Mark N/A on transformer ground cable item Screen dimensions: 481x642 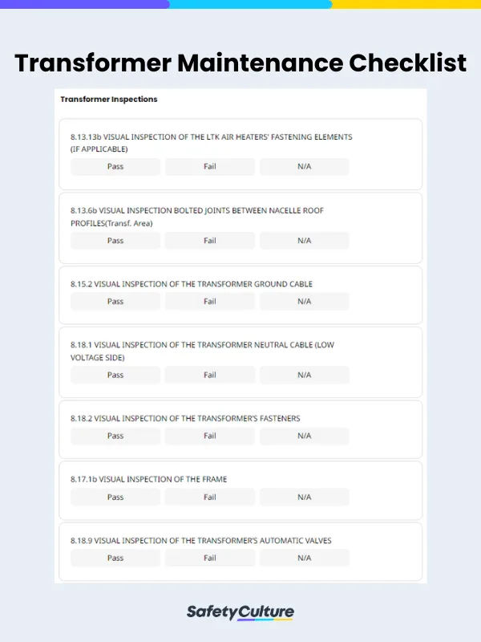304,301
